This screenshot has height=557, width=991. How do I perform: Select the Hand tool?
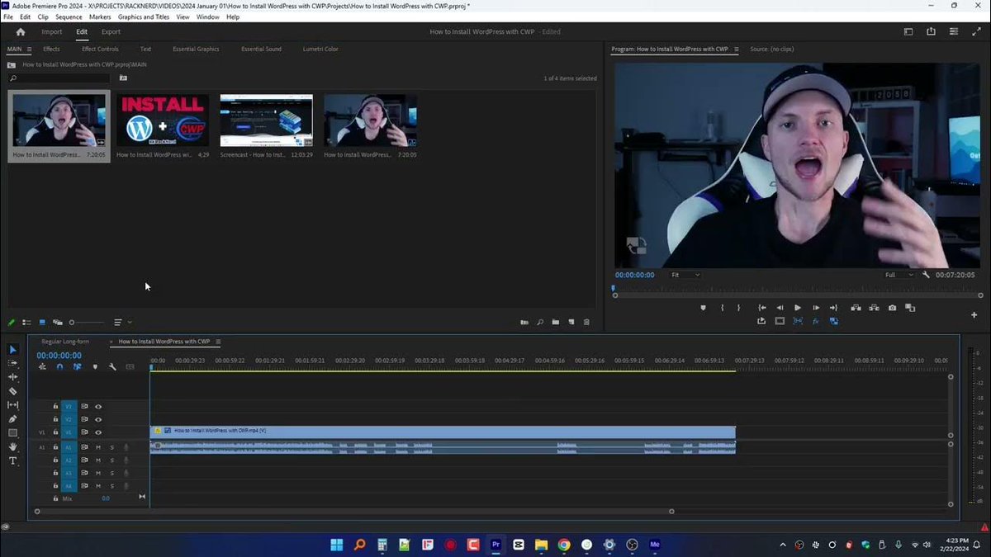pos(12,446)
